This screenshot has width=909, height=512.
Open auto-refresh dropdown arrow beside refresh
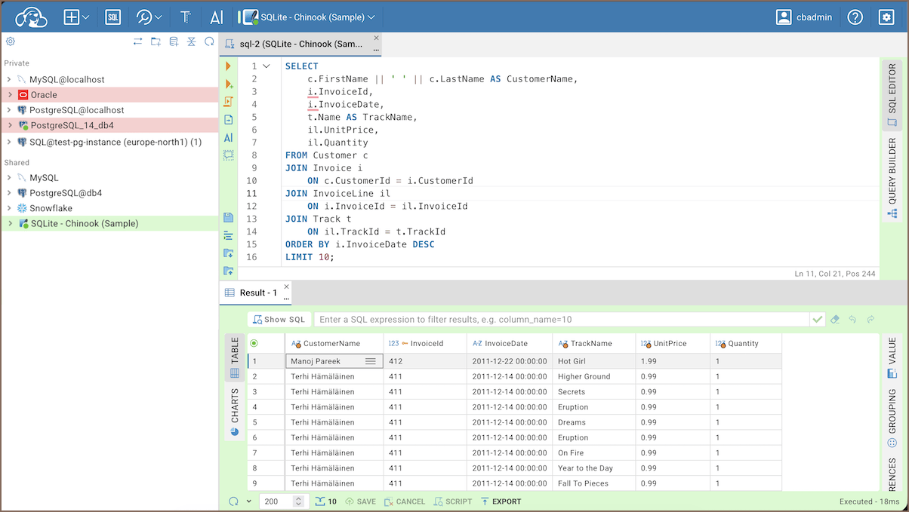[248, 501]
